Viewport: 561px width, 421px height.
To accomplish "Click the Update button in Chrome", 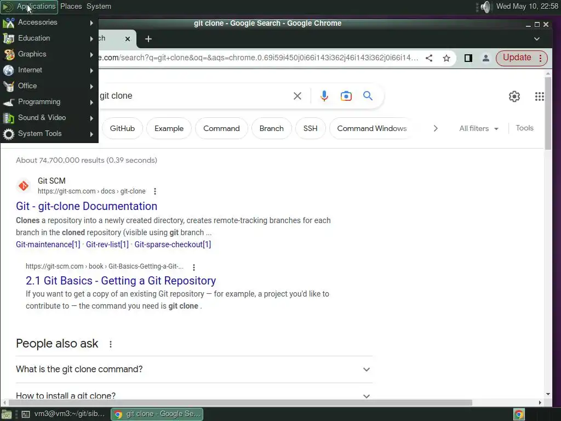I will click(517, 58).
